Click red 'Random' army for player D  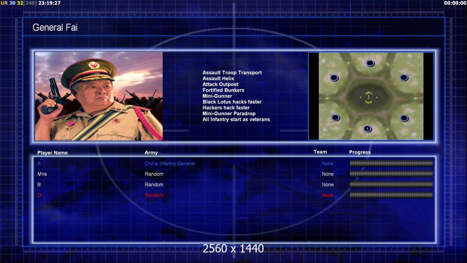point(154,195)
